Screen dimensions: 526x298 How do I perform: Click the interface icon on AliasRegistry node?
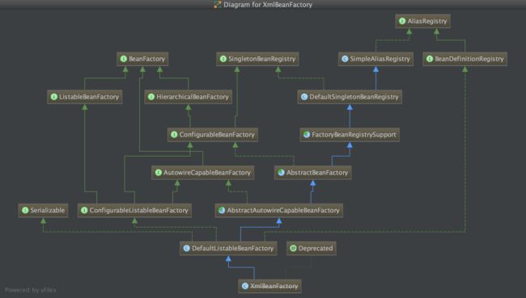pyautogui.click(x=402, y=21)
